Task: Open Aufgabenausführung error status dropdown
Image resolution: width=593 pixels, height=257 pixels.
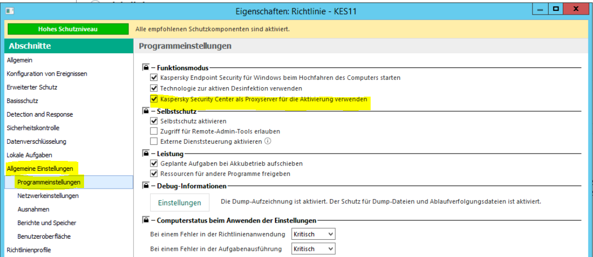Action: tap(314, 249)
